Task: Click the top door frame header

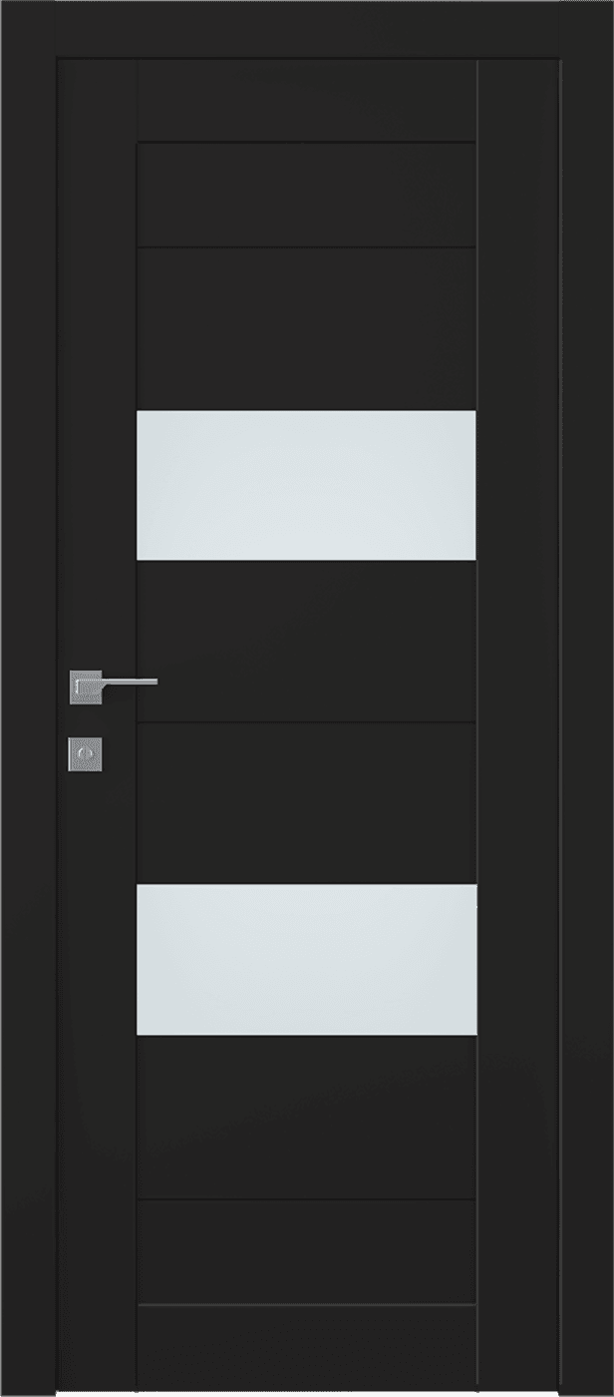Action: 307,28
